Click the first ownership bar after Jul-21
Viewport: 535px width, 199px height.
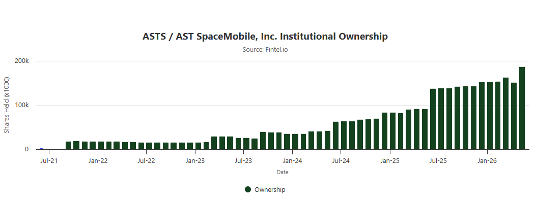point(68,146)
